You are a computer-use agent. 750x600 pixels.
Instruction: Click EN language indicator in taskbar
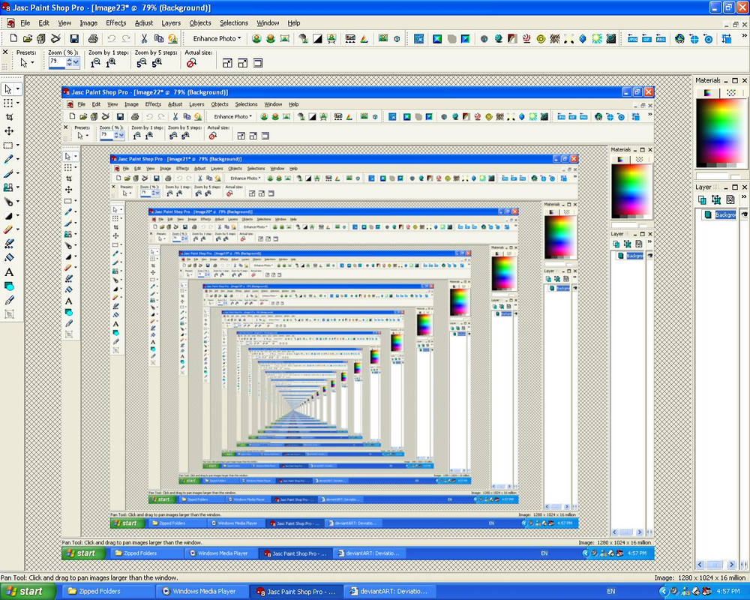610,592
